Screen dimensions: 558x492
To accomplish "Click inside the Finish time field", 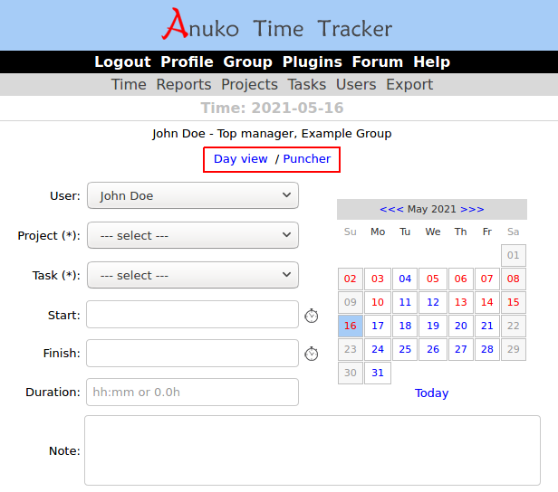I will [192, 353].
